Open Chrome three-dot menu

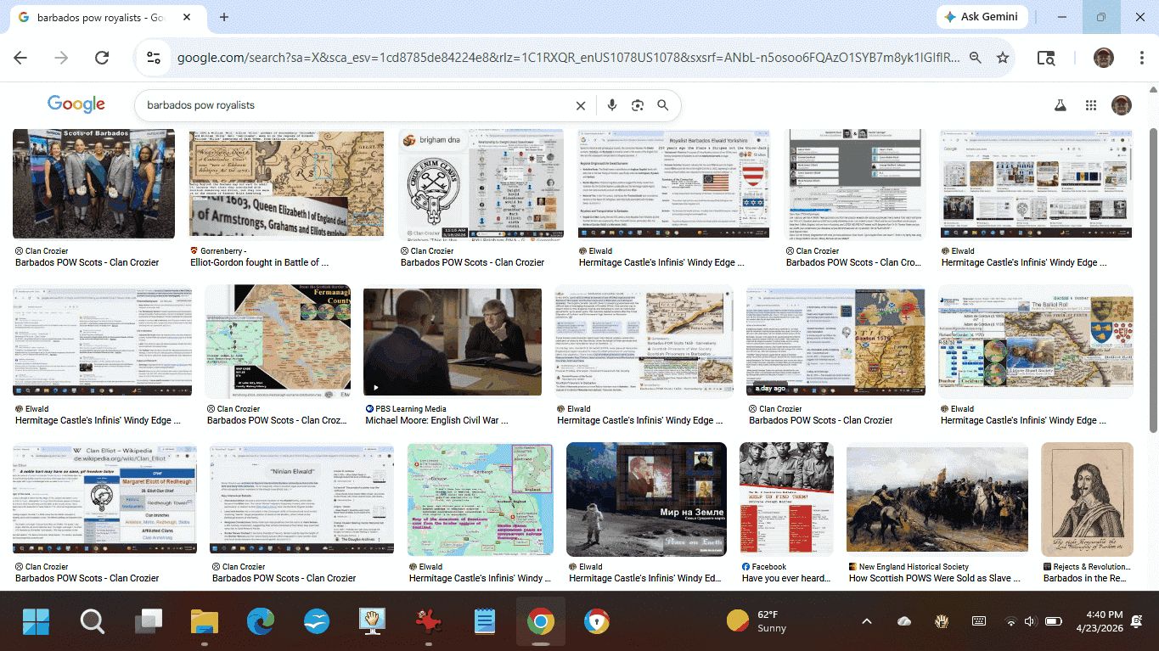click(1142, 58)
